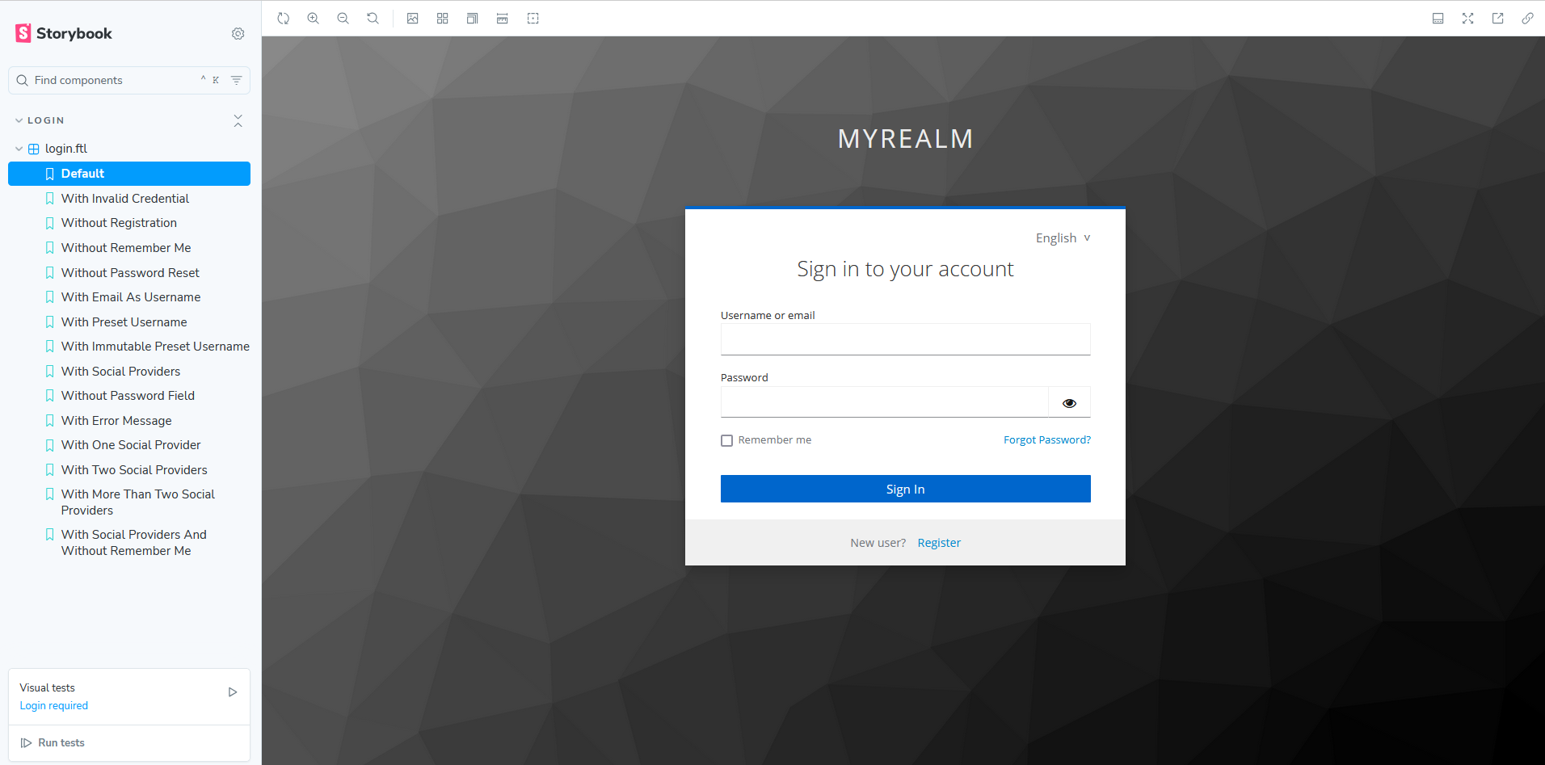Viewport: 1545px width, 765px height.
Task: Toggle the measure tool in the toolbar
Action: pos(503,19)
